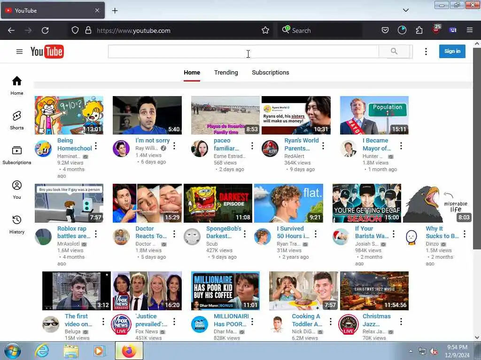Screen dimensions: 481x360
Task: Click the RedAlert channel avatar
Action: 270,149
